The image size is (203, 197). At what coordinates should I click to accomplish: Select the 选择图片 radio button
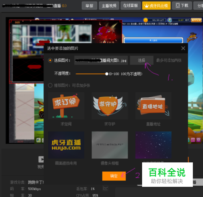click(x=50, y=60)
